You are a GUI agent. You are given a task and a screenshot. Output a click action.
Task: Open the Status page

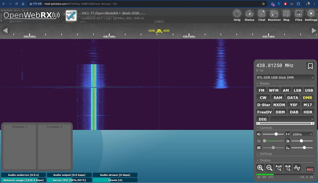tap(249, 15)
